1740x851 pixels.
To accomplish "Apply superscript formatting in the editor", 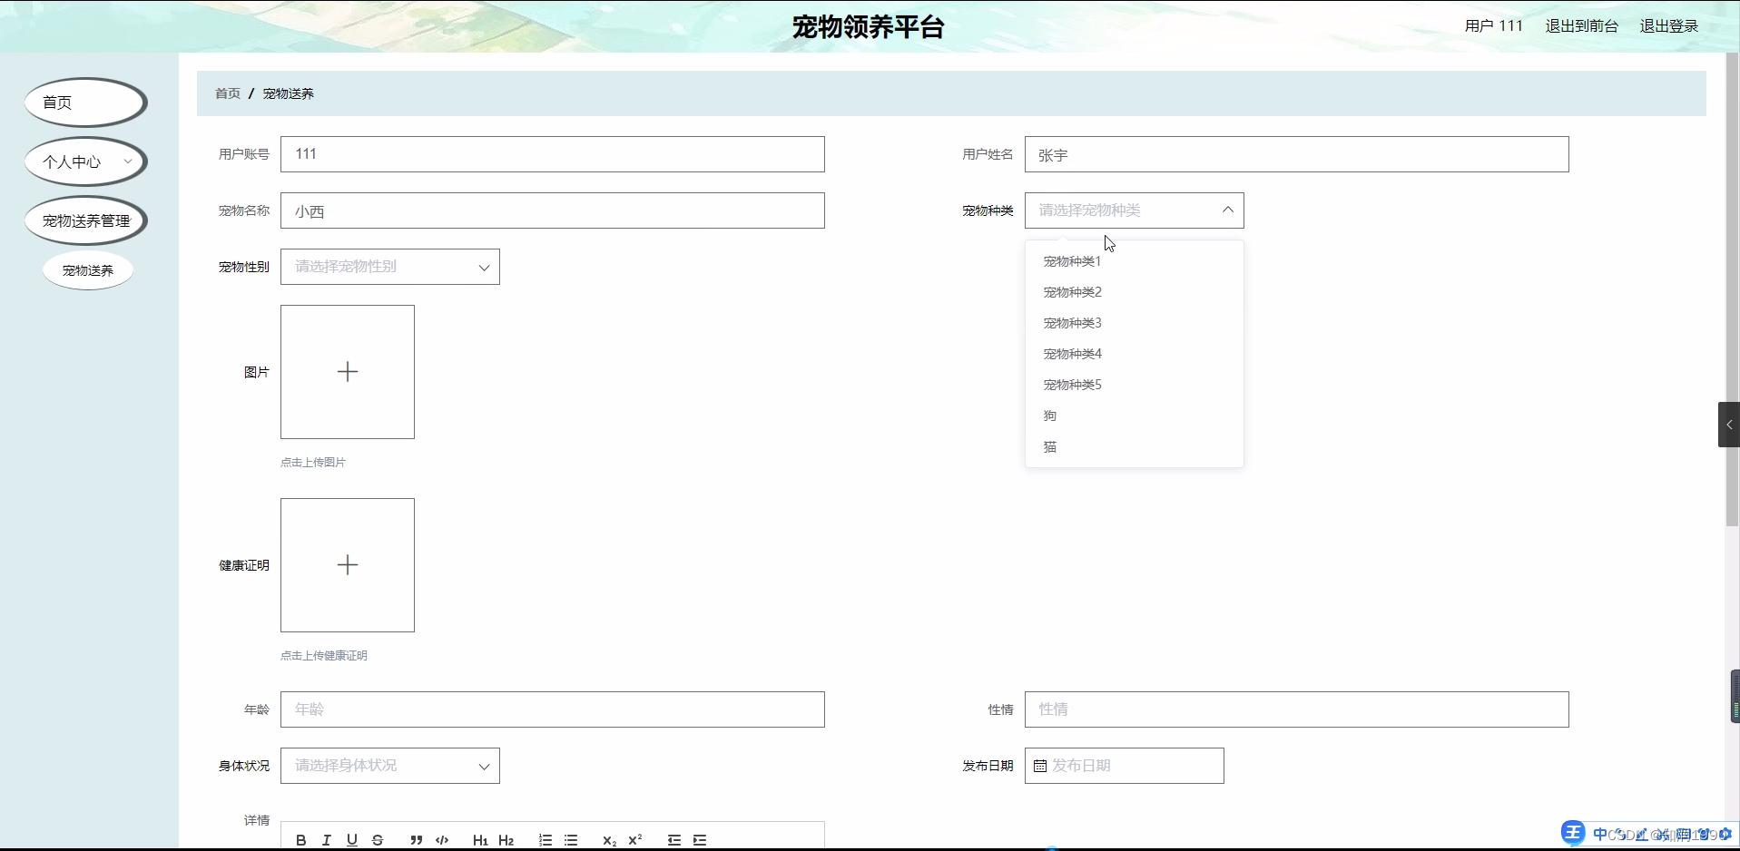I will 635,840.
